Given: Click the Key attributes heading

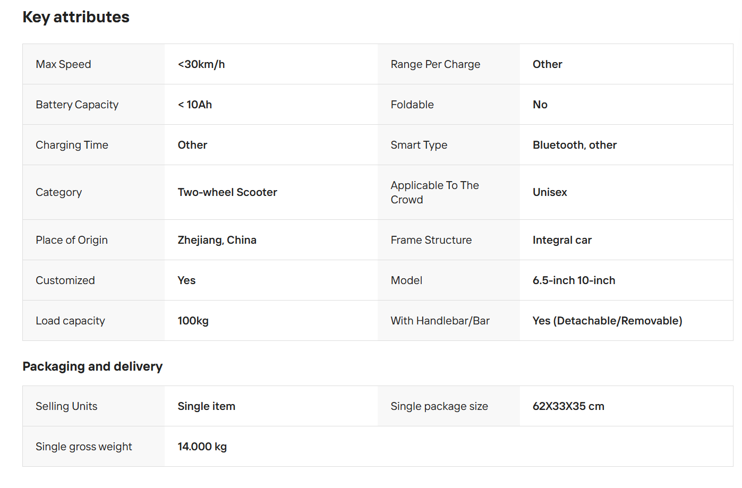Looking at the screenshot, I should 76,17.
